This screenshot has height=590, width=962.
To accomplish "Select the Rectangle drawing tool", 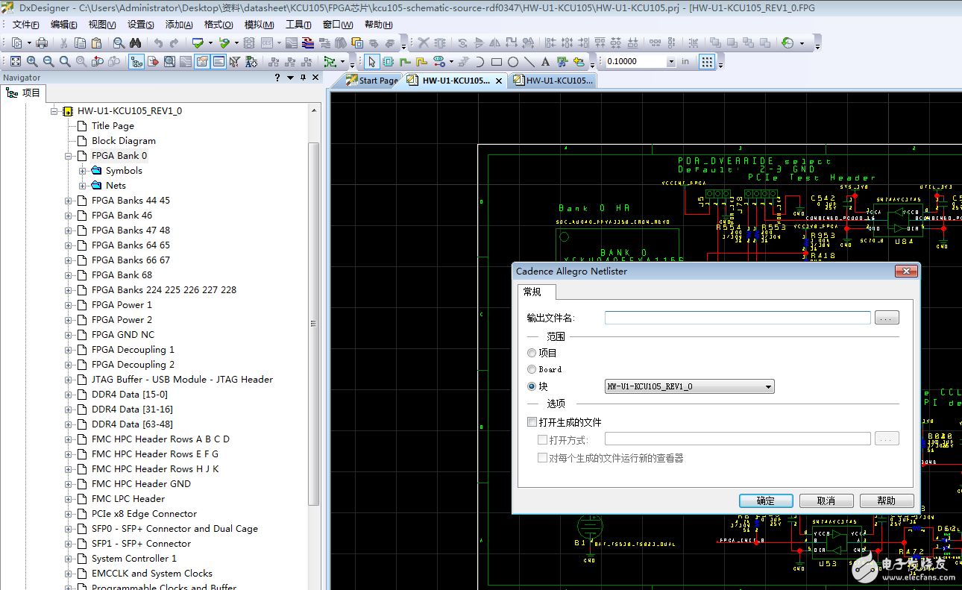I will [x=497, y=61].
